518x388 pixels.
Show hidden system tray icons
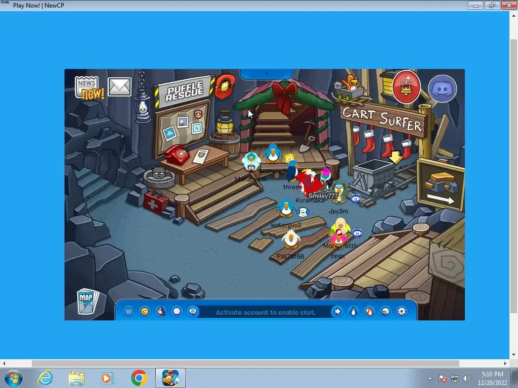click(x=430, y=378)
